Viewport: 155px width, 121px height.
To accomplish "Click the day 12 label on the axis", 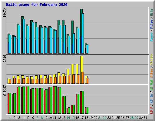I will coord(59,118).
